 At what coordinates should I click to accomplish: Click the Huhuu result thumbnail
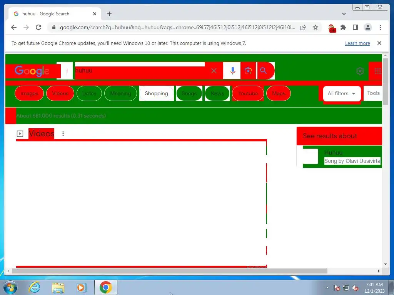click(x=311, y=156)
